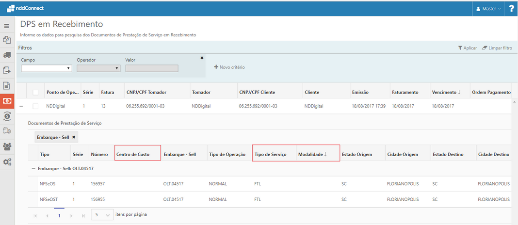Screen dimensions: 518x225
Task: Open the settings gears icon in the sidebar
Action: click(x=7, y=161)
